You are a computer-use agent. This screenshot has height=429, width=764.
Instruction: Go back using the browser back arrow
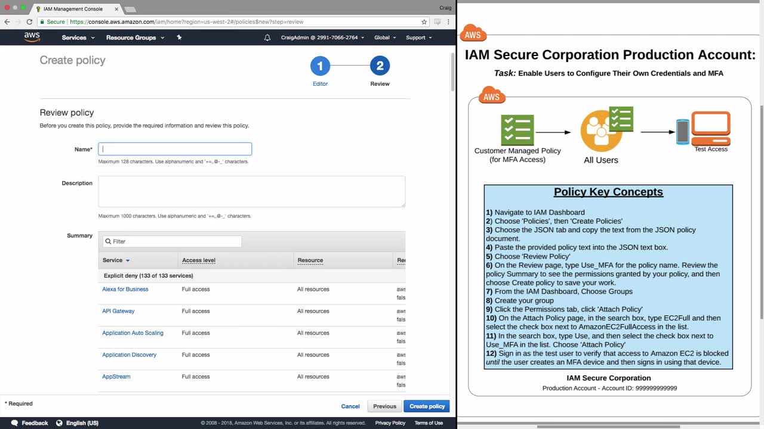click(7, 22)
